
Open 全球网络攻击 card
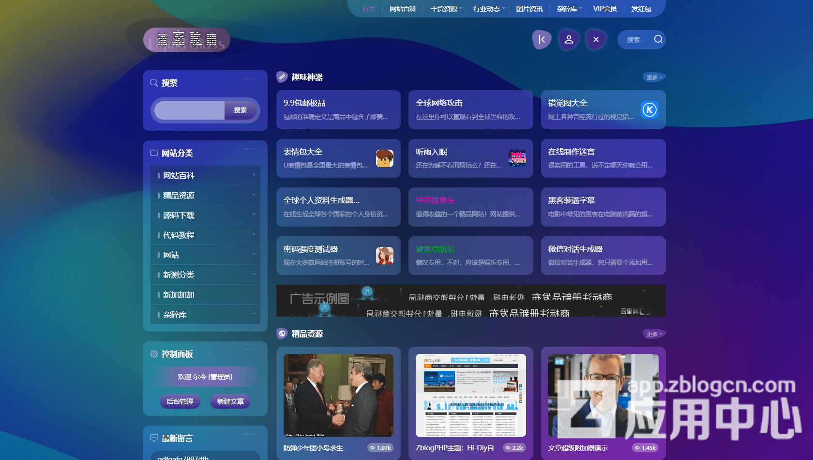[x=470, y=109]
